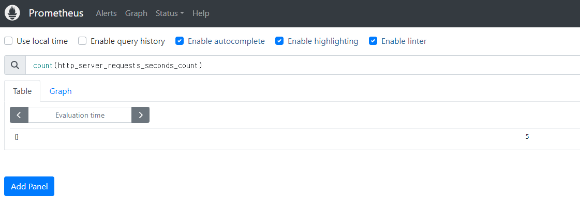580x210 pixels.
Task: Open the Status dropdown menu
Action: tap(170, 13)
